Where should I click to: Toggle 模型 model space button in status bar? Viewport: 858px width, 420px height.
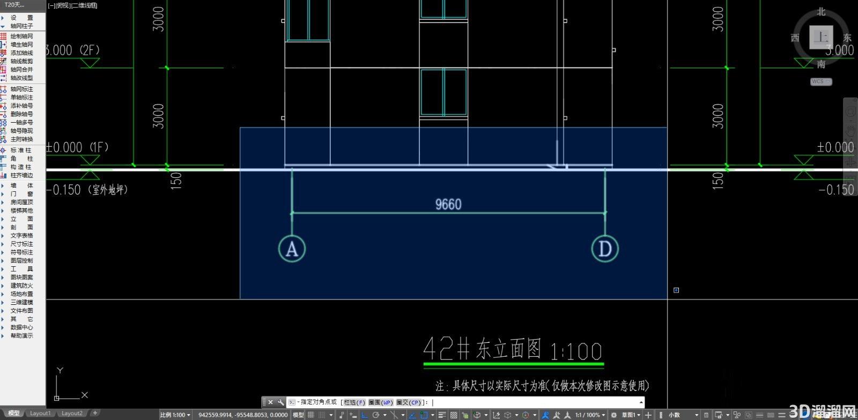tap(298, 415)
